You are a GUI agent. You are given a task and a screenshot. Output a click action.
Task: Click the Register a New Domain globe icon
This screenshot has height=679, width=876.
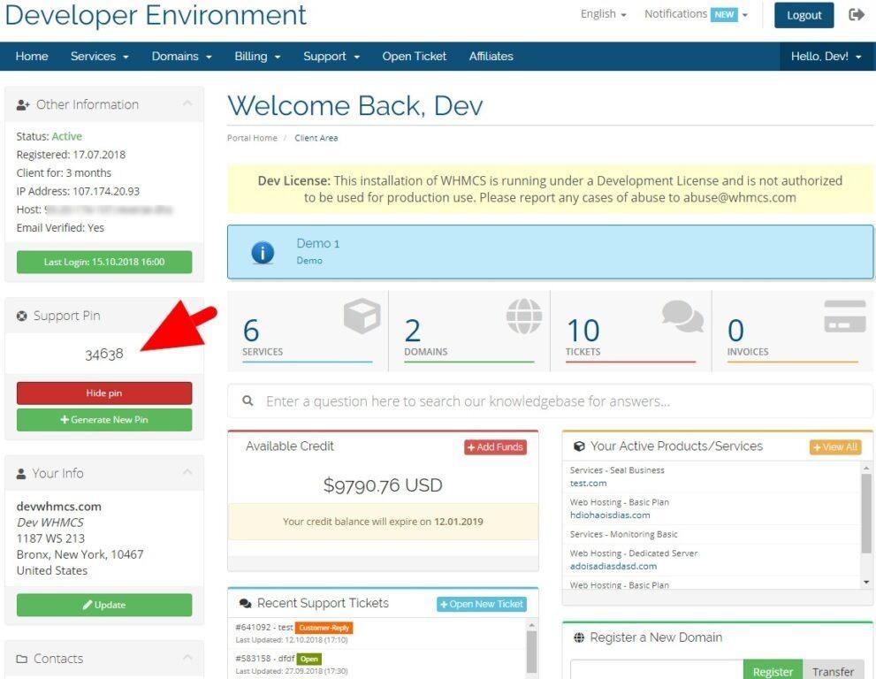tap(579, 637)
